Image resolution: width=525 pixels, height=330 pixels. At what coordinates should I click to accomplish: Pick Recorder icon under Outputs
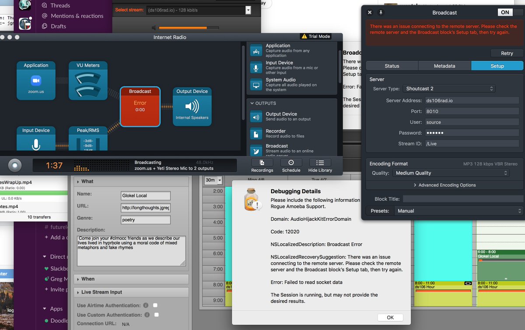(256, 134)
